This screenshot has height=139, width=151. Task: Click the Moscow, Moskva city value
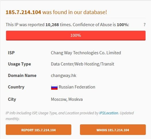pyautogui.click(x=67, y=99)
